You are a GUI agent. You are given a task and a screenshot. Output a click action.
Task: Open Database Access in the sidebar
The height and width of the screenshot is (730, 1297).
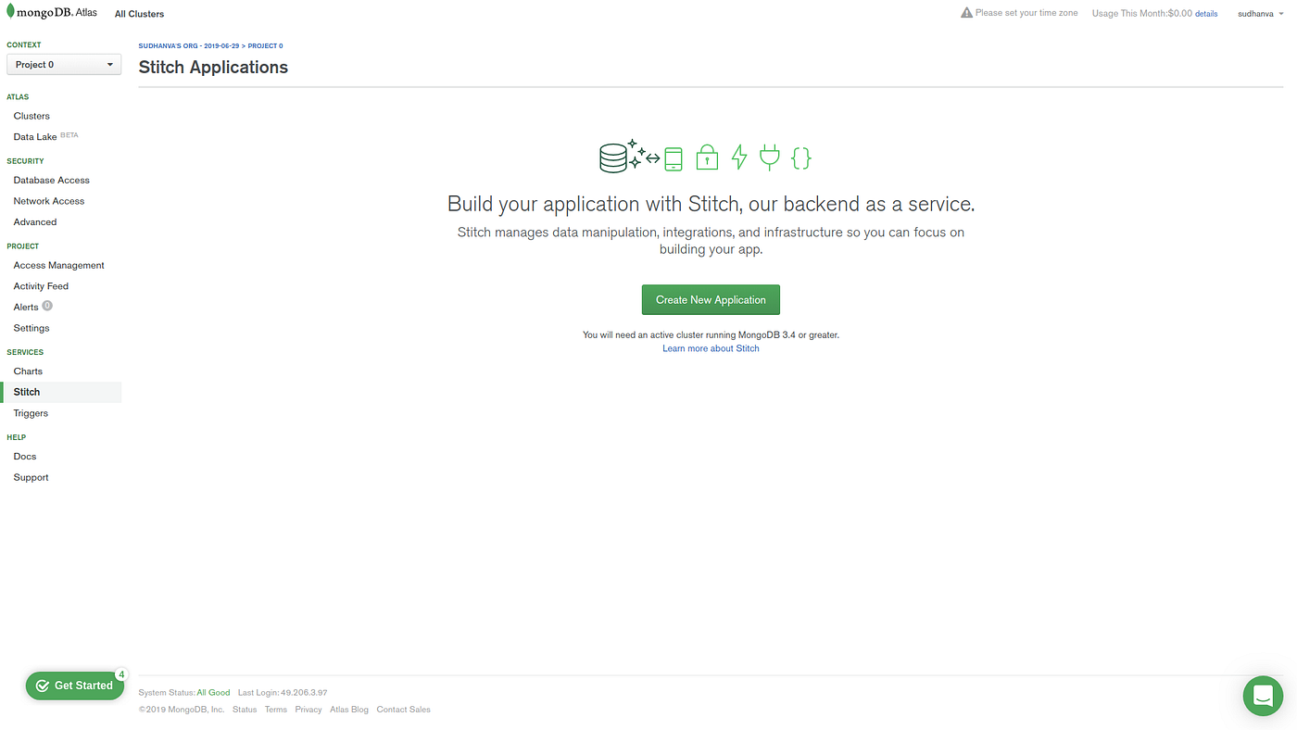coord(51,179)
